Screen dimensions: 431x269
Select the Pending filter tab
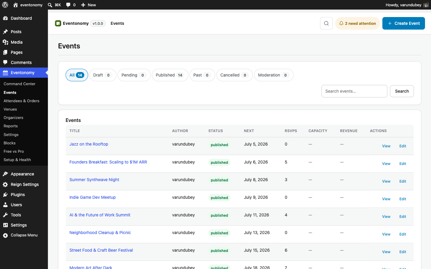pyautogui.click(x=134, y=75)
